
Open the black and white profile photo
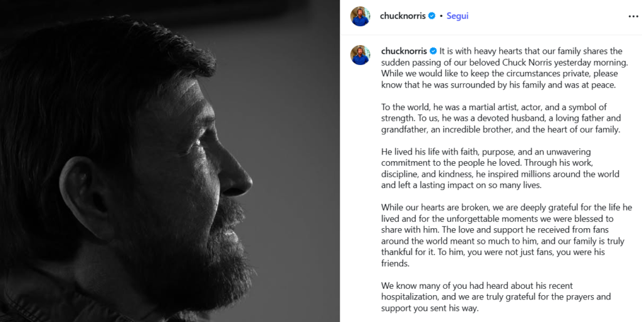(x=170, y=161)
